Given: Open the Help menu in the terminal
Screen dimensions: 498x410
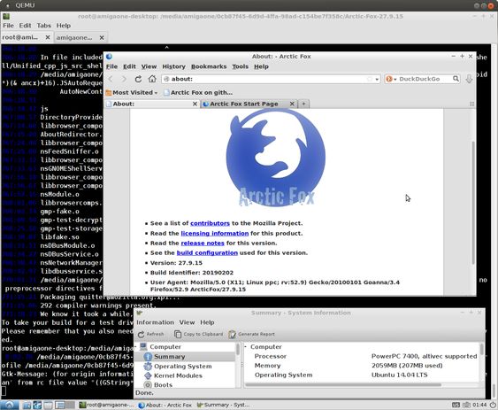Looking at the screenshot, I should tap(64, 26).
